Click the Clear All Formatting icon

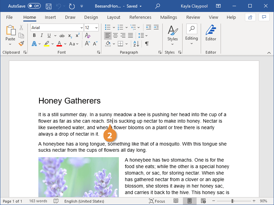[87, 36]
